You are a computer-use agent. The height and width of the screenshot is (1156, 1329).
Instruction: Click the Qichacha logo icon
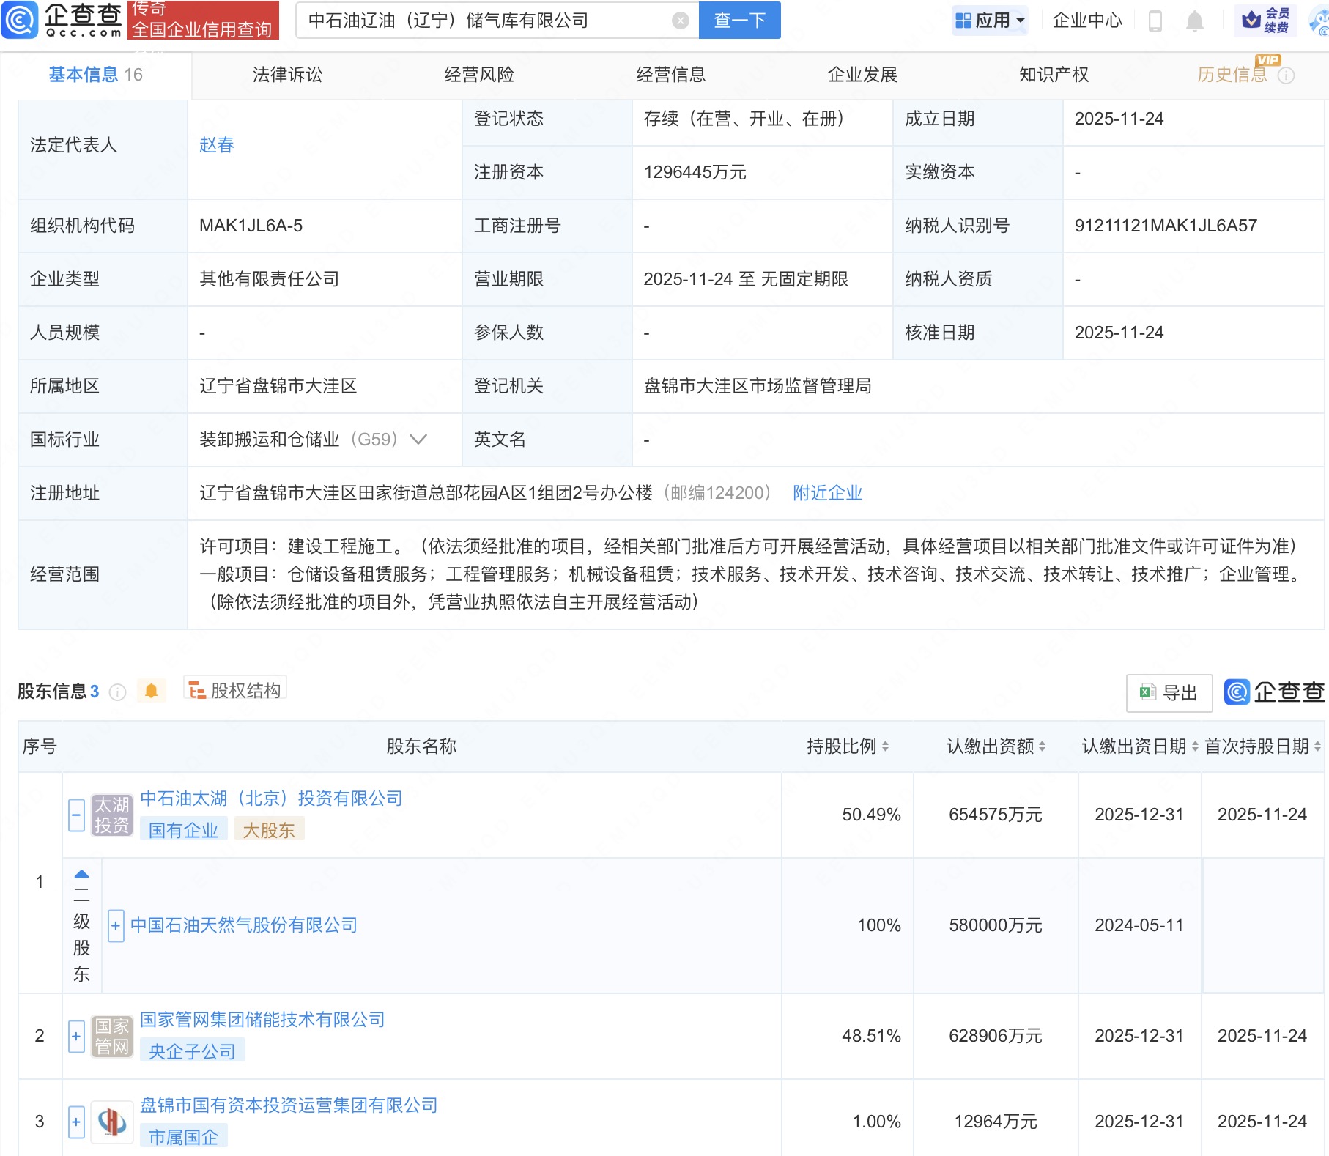(20, 20)
